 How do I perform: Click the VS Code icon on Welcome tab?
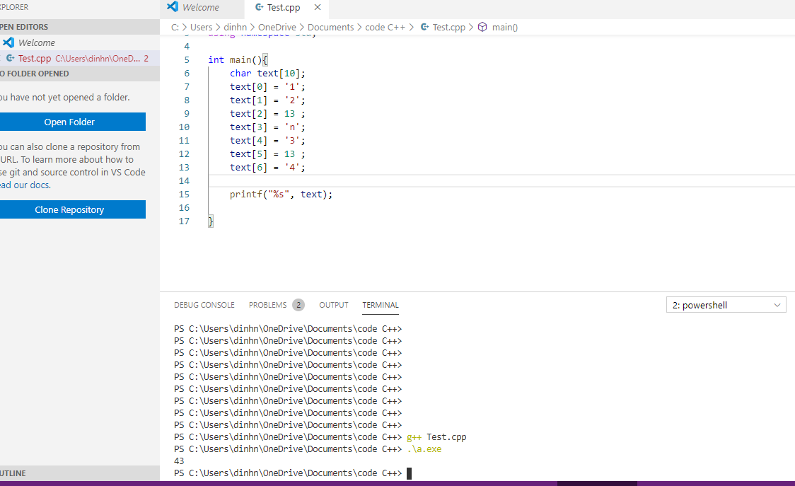(x=173, y=7)
